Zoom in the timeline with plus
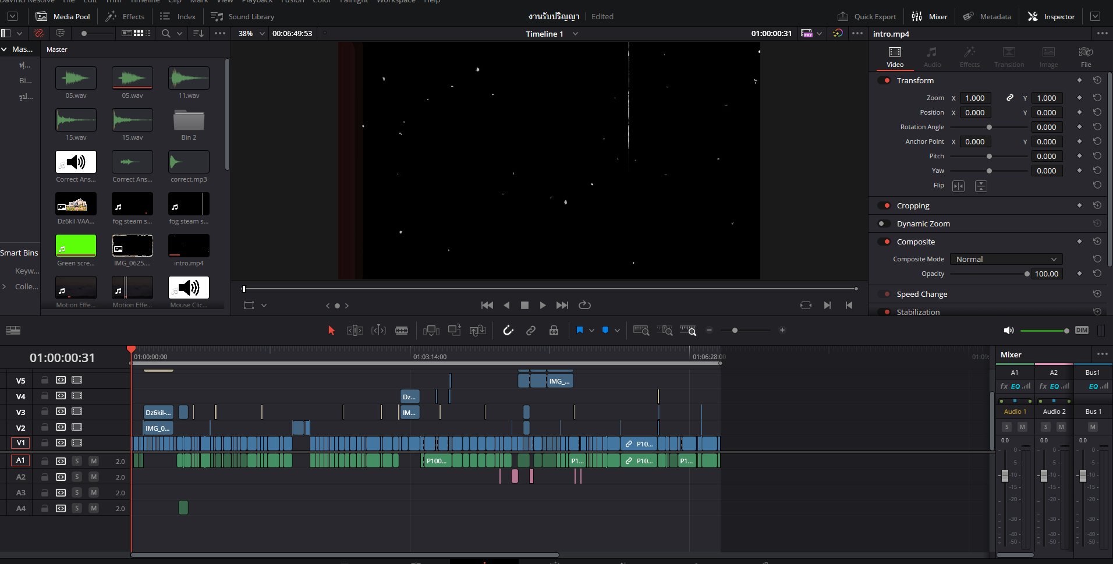Screen dimensions: 1113x564 782,330
